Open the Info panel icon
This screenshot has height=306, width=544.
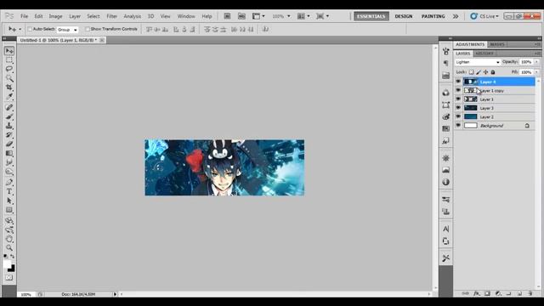click(445, 182)
